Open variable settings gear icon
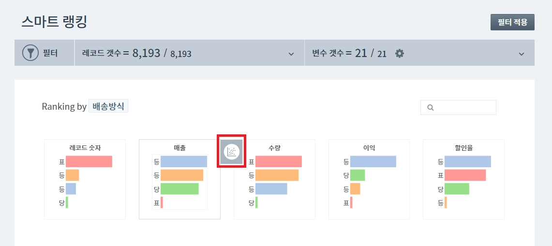Image resolution: width=552 pixels, height=246 pixels. coord(399,53)
